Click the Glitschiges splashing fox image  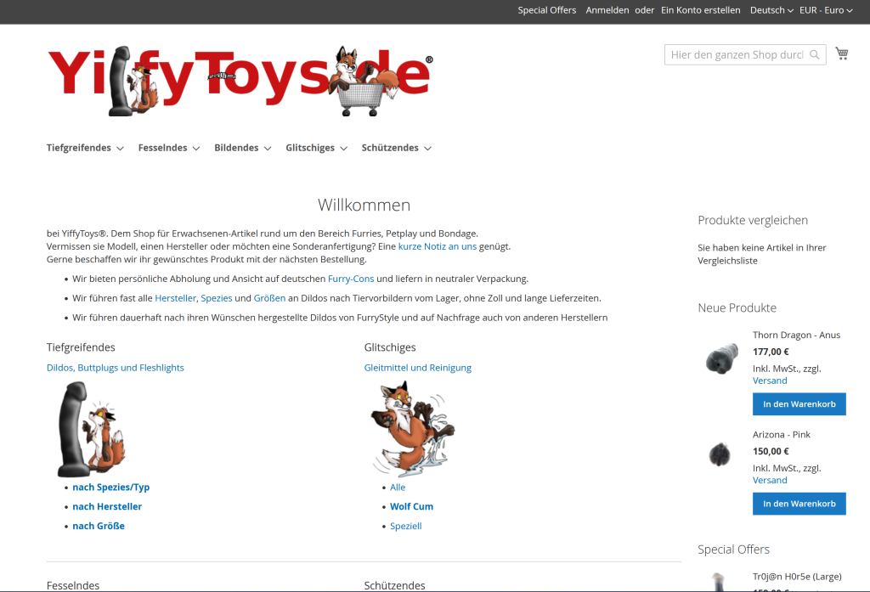coord(412,429)
